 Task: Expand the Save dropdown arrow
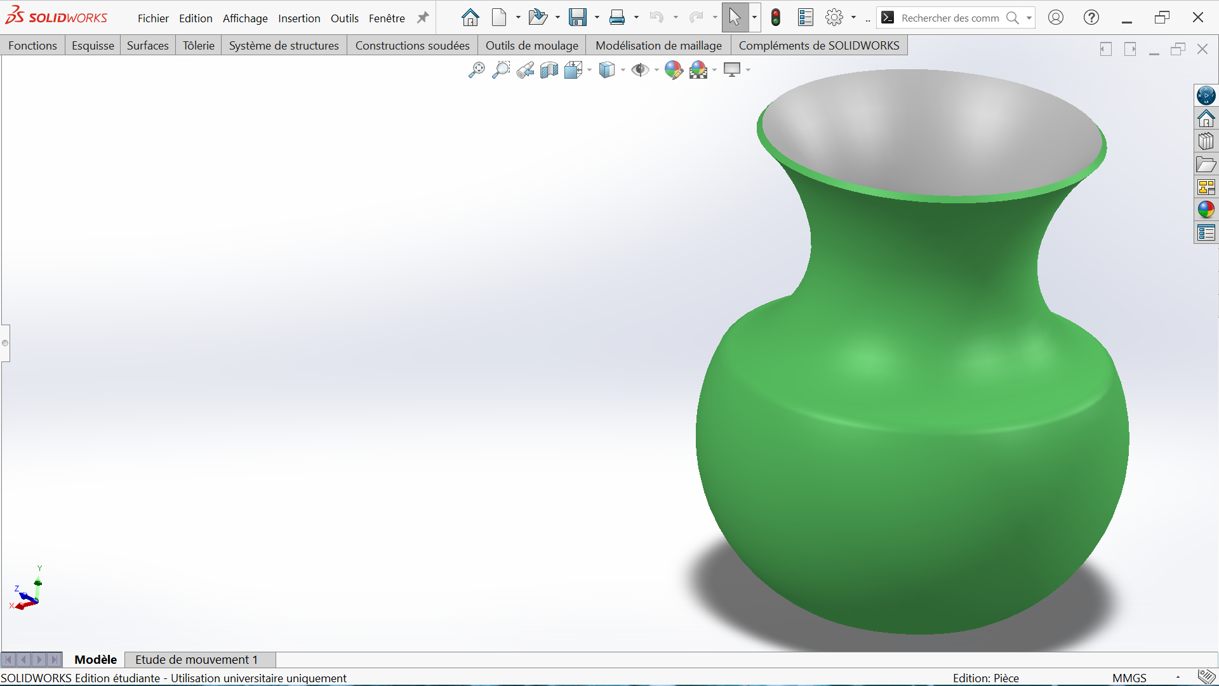tap(597, 18)
